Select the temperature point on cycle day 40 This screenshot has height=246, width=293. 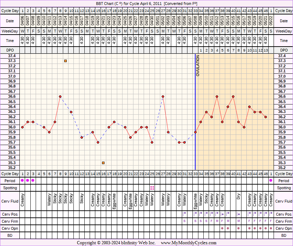tap(233, 96)
